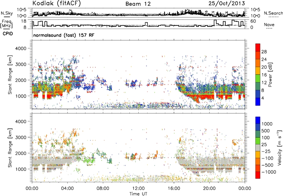Click the "08:00" time axis label
283x196 pixels.
point(103,189)
